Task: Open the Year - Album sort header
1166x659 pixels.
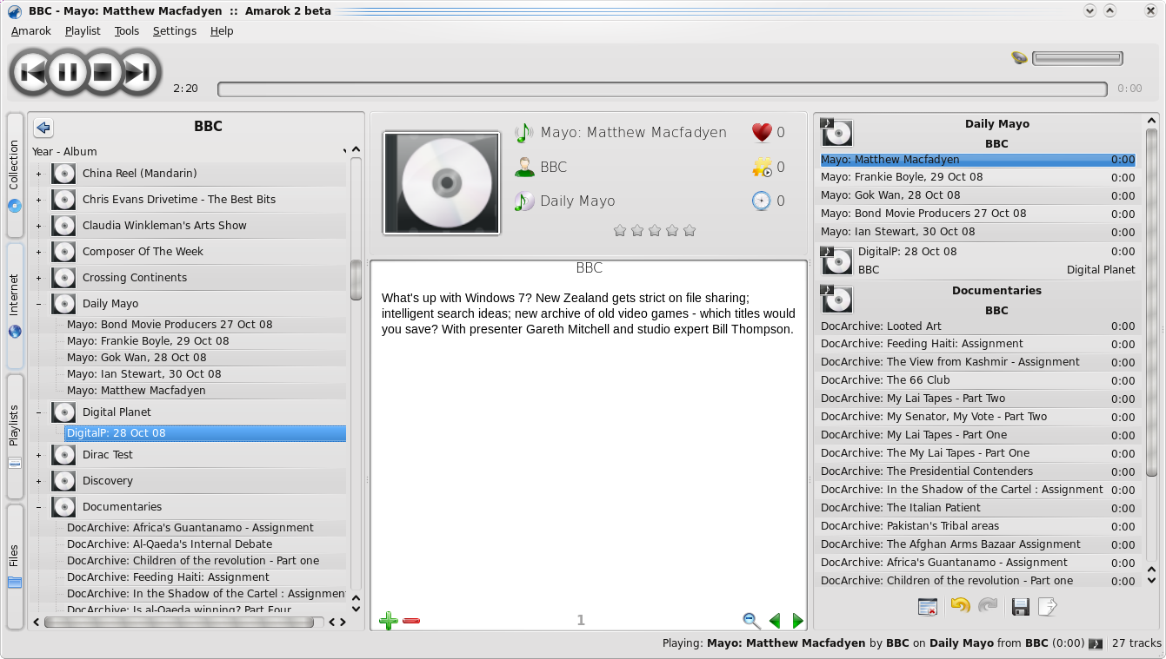Action: tap(190, 151)
